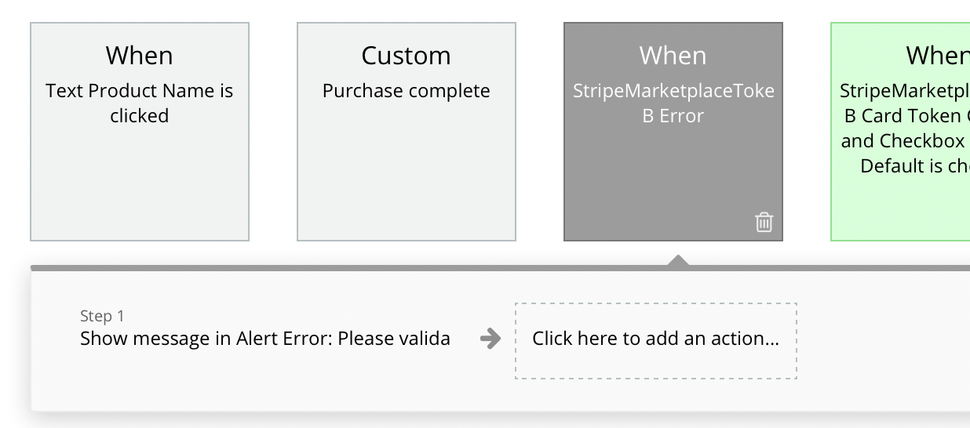
Task: Click the Custom heading on second event
Action: click(x=407, y=56)
